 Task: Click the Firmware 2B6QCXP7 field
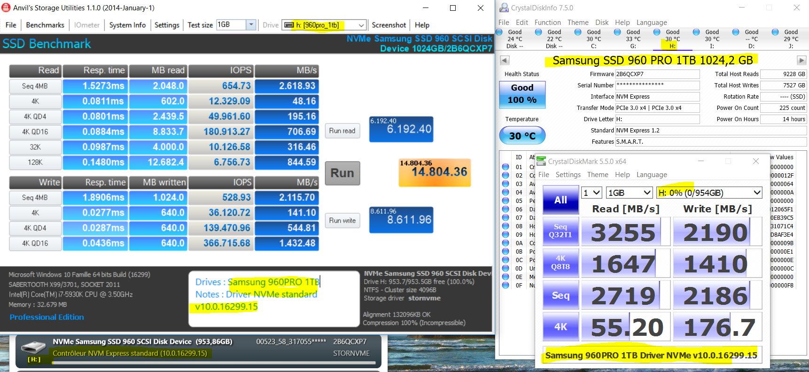657,74
